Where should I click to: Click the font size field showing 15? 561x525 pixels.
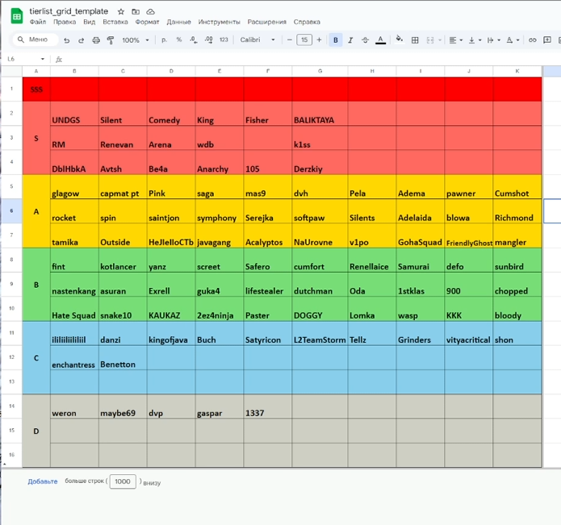pyautogui.click(x=304, y=40)
